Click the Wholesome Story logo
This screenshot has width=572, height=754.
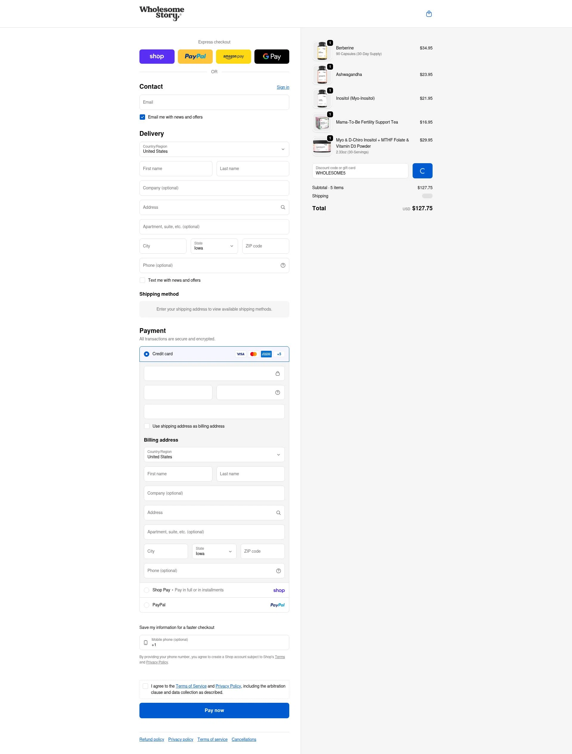[162, 13]
